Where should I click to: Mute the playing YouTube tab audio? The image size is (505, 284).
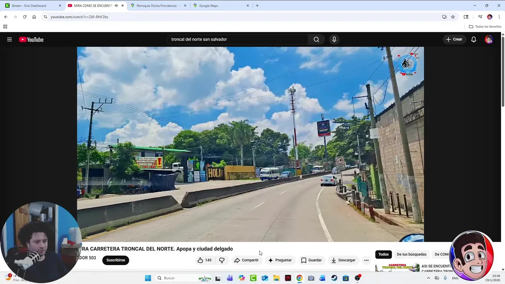click(x=116, y=6)
